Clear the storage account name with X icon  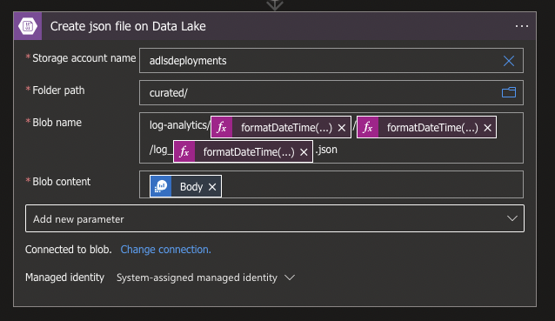tap(509, 61)
